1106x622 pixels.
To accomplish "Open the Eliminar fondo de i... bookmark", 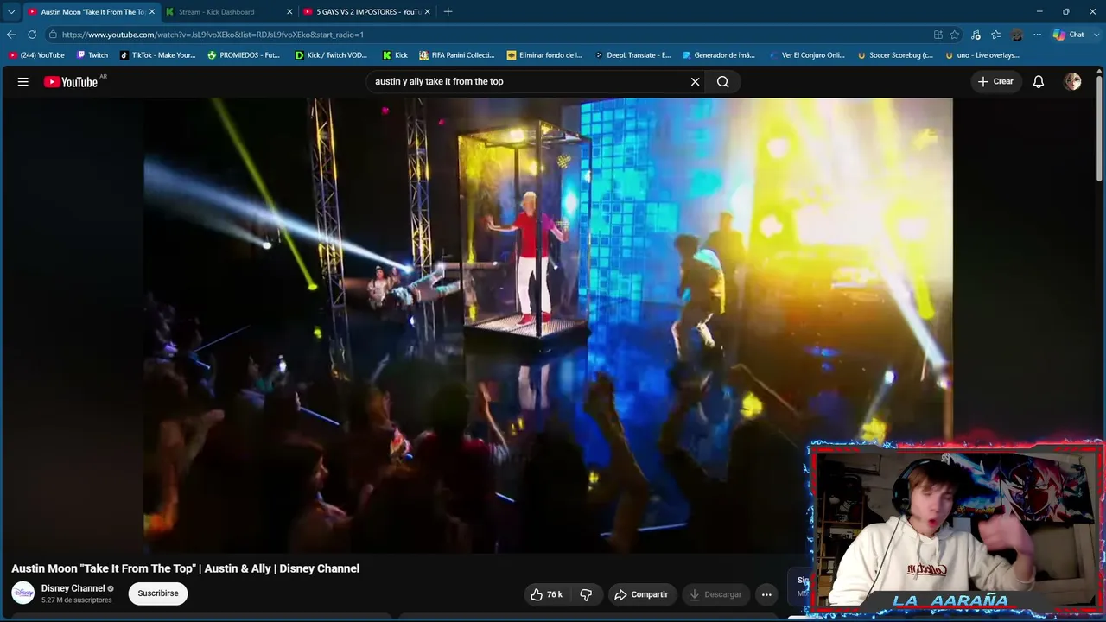I will [x=545, y=55].
